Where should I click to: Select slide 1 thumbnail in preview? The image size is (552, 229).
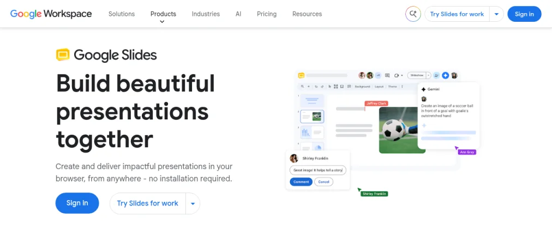pos(312,100)
